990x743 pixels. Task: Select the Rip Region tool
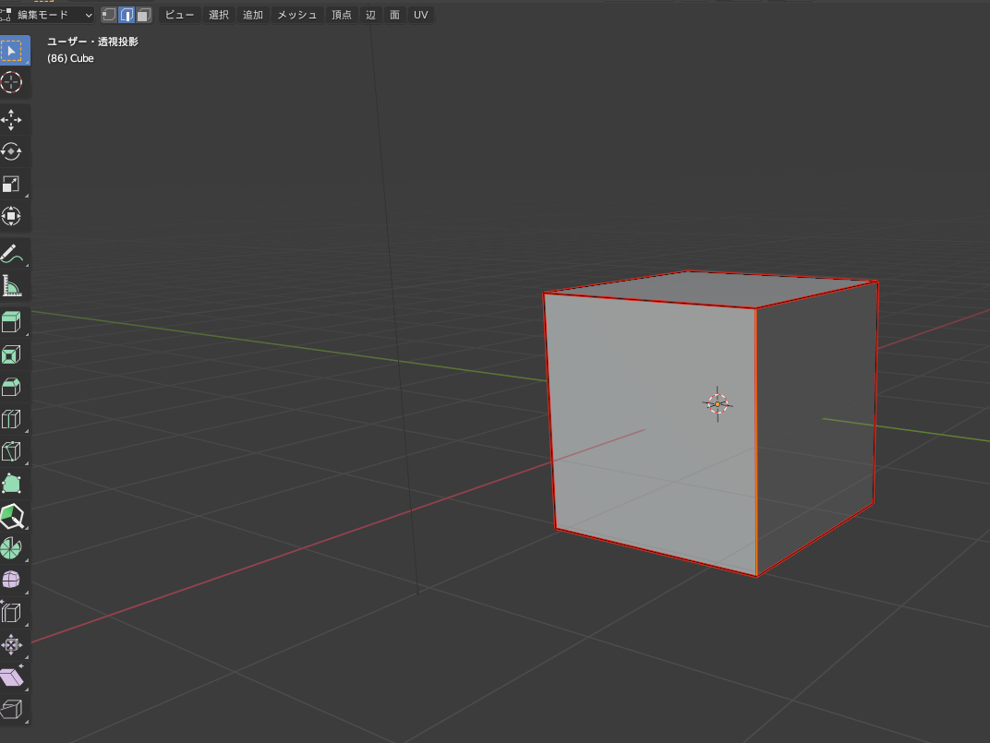(12, 709)
